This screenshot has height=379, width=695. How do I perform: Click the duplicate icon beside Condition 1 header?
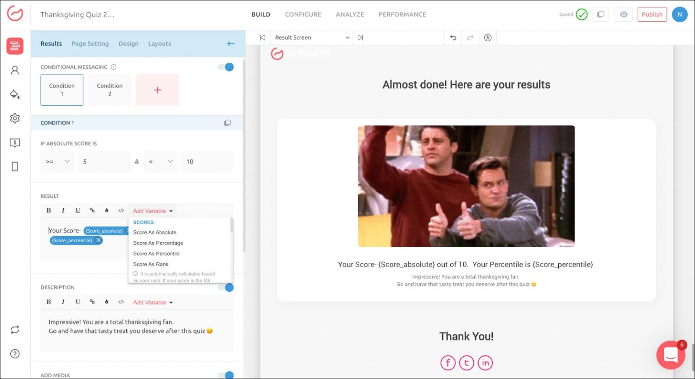click(228, 123)
